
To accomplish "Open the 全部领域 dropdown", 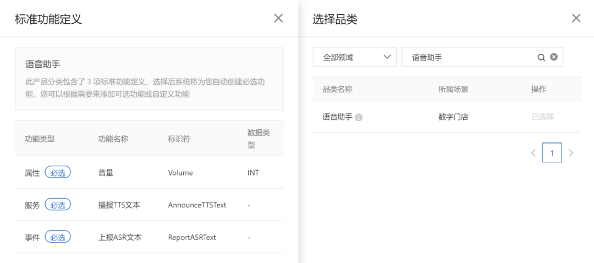I will pos(355,57).
